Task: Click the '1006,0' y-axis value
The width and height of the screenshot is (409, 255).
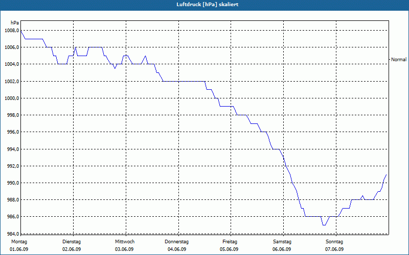Action: click(12, 47)
